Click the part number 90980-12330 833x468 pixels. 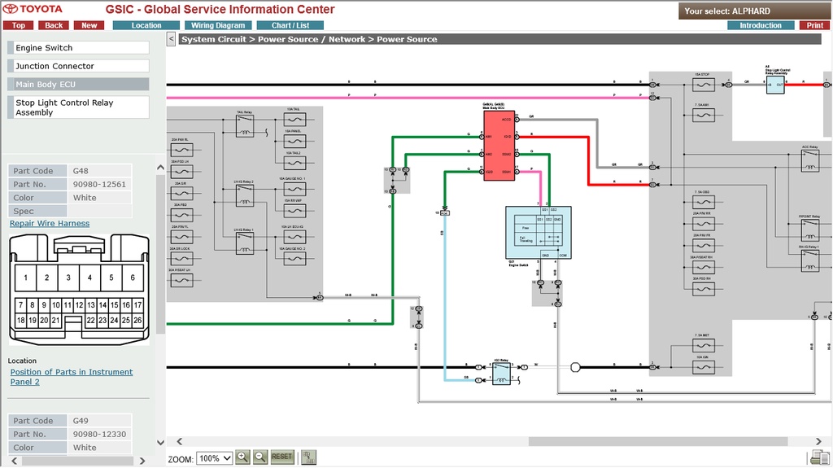point(99,434)
